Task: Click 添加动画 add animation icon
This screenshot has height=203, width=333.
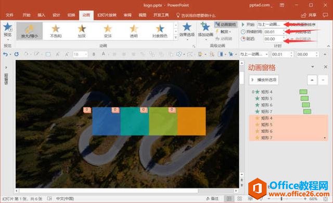Action: tap(206, 31)
